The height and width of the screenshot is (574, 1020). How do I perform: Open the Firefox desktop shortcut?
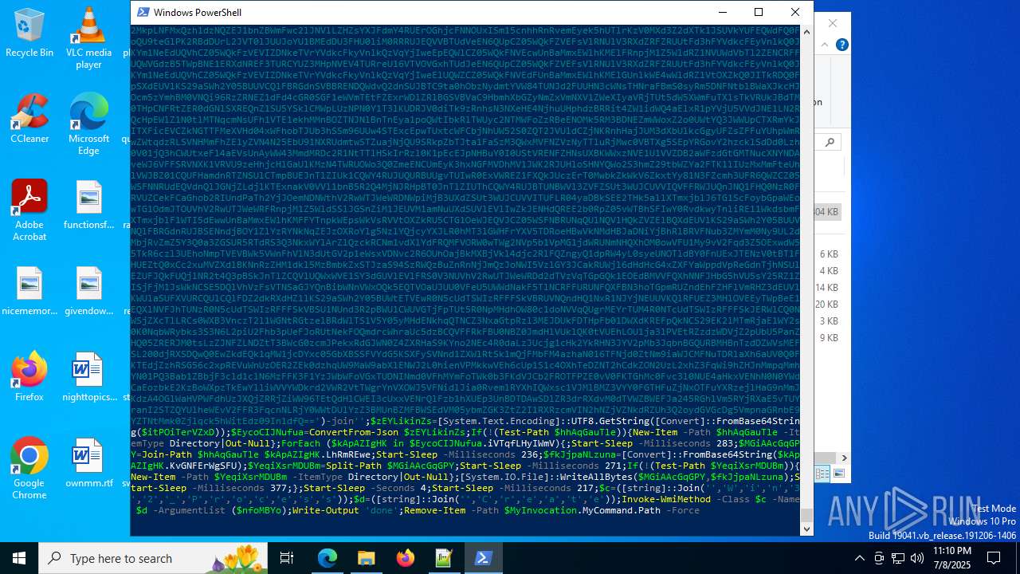pyautogui.click(x=29, y=377)
